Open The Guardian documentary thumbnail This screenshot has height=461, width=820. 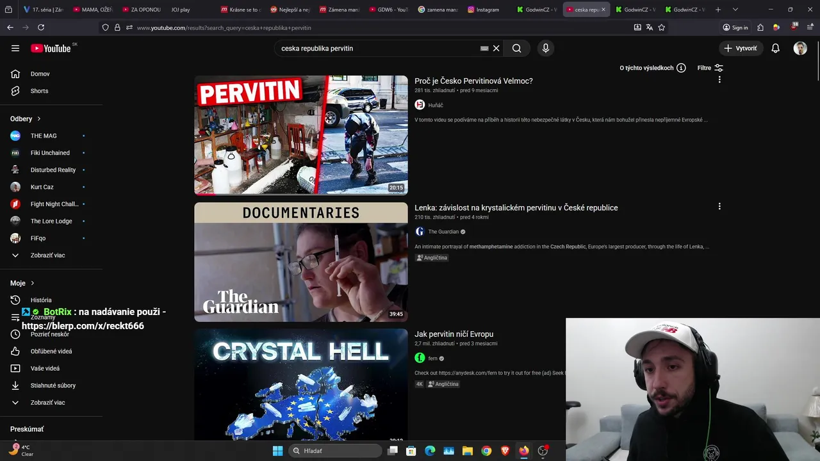coord(301,262)
